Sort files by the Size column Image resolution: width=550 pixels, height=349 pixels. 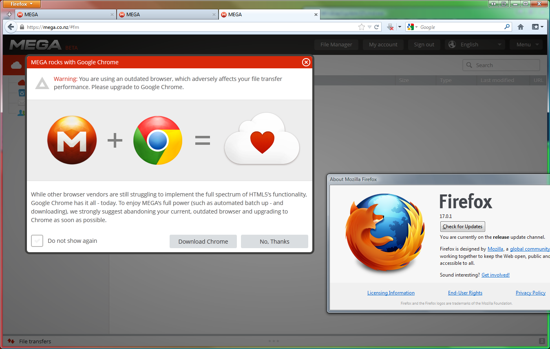click(x=415, y=80)
